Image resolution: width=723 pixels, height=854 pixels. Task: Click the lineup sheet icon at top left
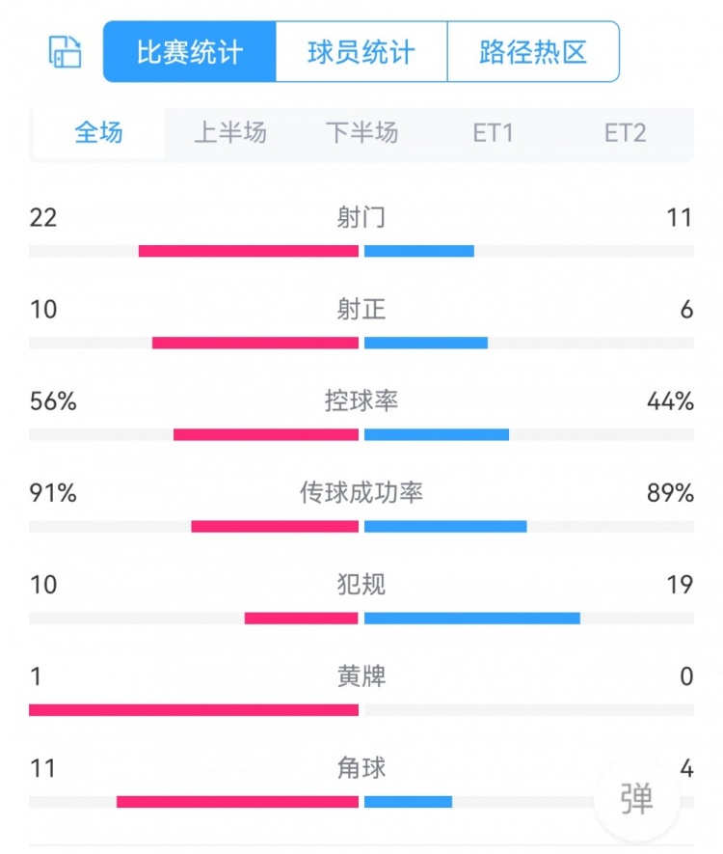tap(65, 51)
